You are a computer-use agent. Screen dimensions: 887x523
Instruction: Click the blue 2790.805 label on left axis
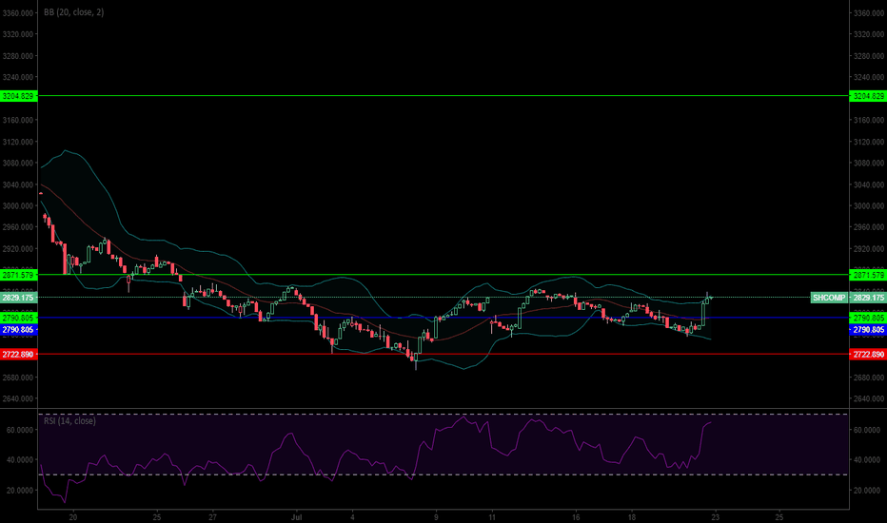pos(18,330)
